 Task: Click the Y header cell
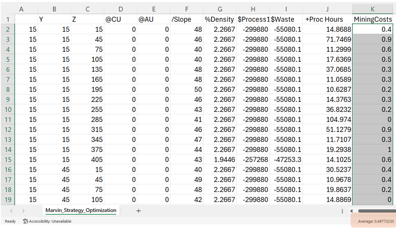tap(54, 19)
